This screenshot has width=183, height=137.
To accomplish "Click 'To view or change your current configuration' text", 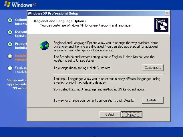I will click(x=94, y=100).
